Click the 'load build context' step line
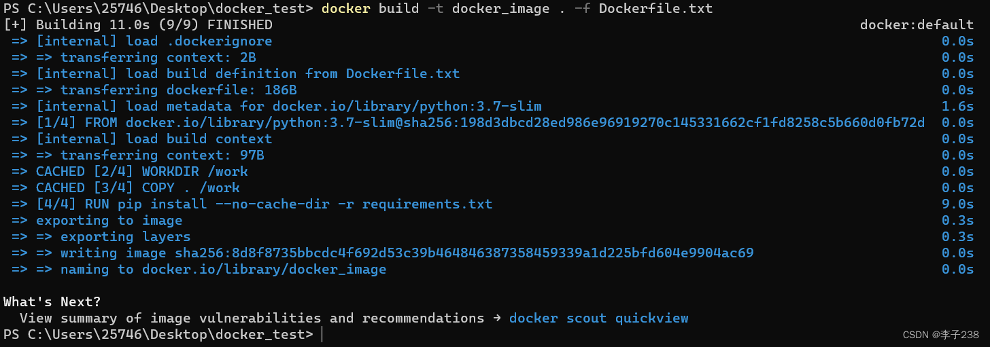The height and width of the screenshot is (347, 990). (x=141, y=139)
